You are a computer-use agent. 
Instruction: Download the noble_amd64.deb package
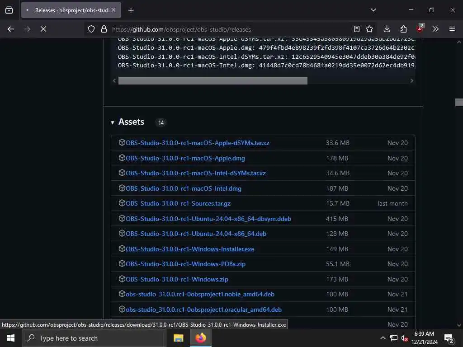coord(200,295)
